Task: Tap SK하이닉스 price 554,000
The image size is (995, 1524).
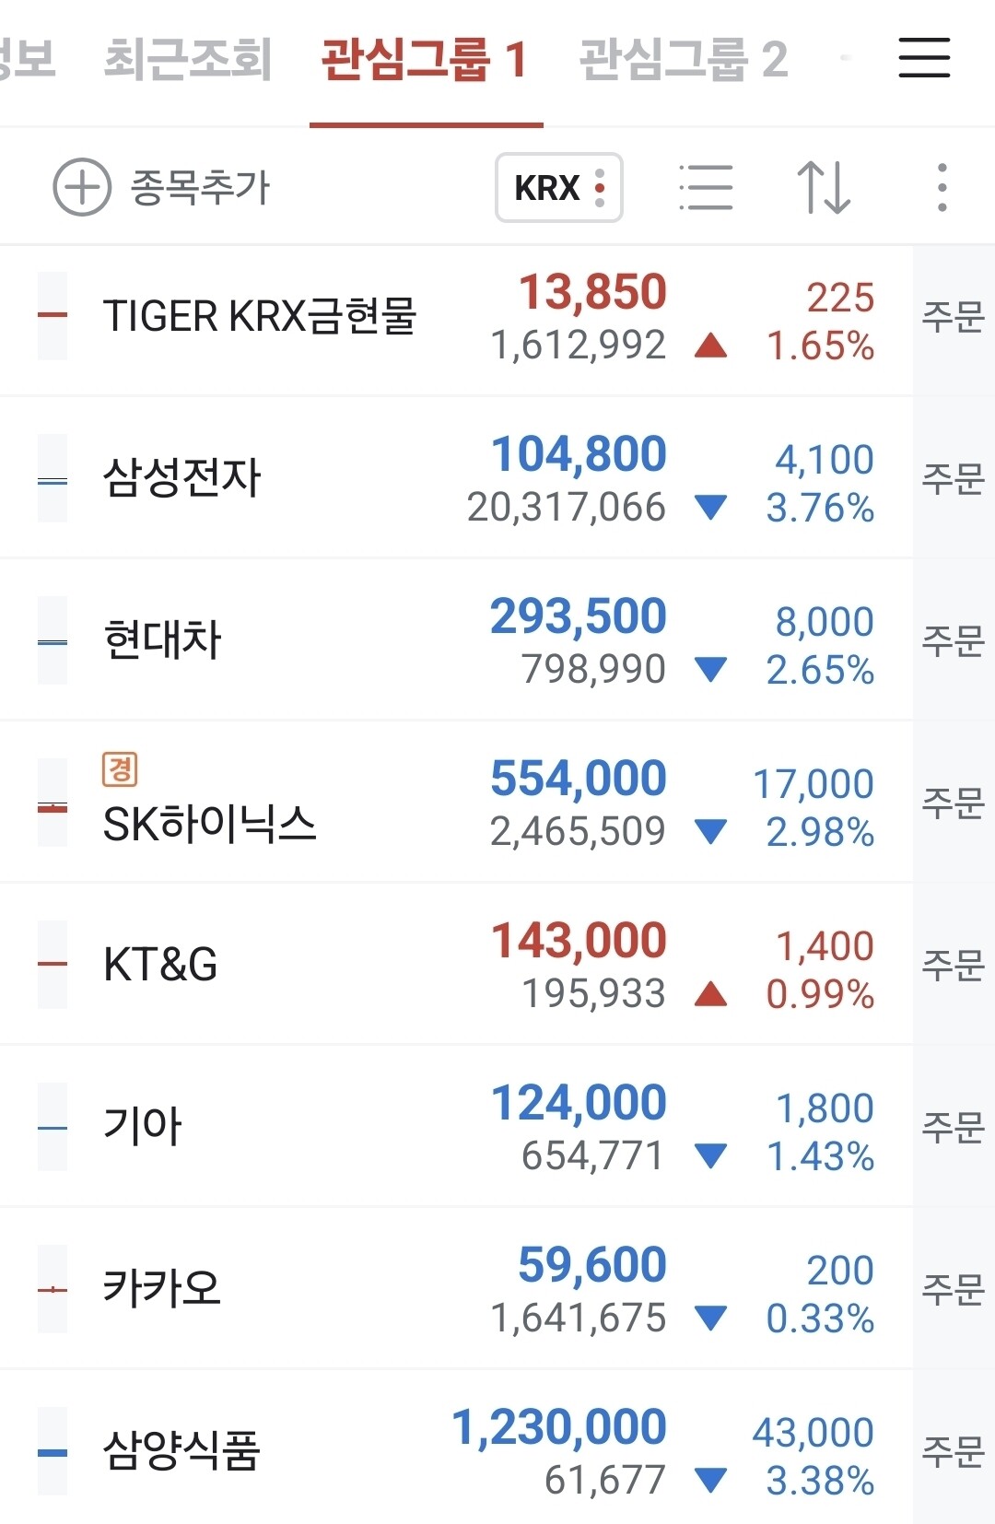Action: (x=579, y=778)
